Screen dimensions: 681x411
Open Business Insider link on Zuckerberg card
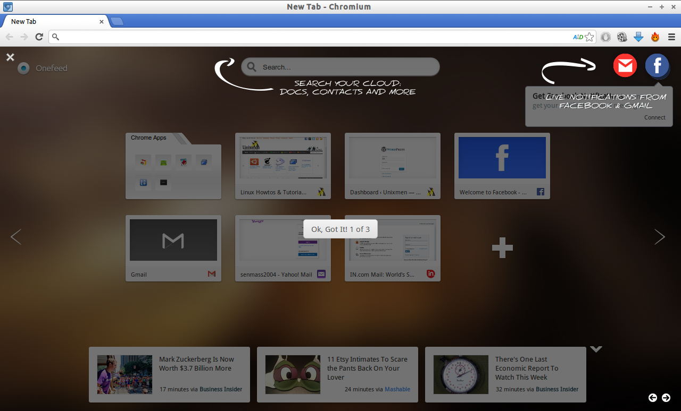pos(221,389)
